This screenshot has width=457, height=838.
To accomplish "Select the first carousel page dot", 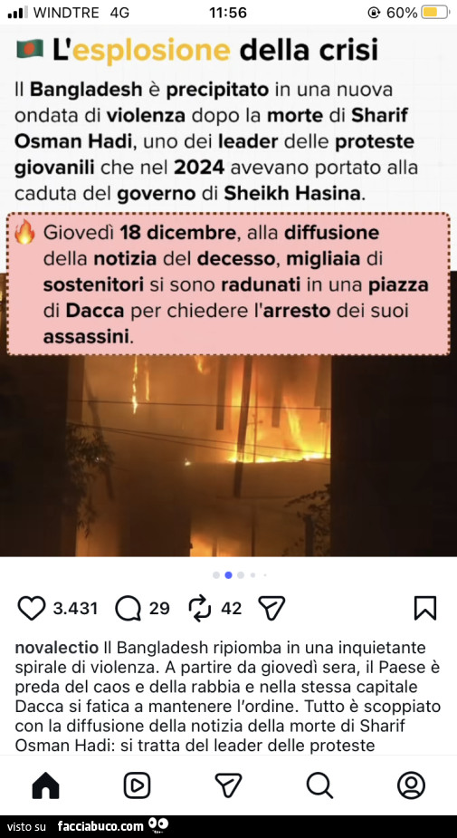I will coord(215,575).
